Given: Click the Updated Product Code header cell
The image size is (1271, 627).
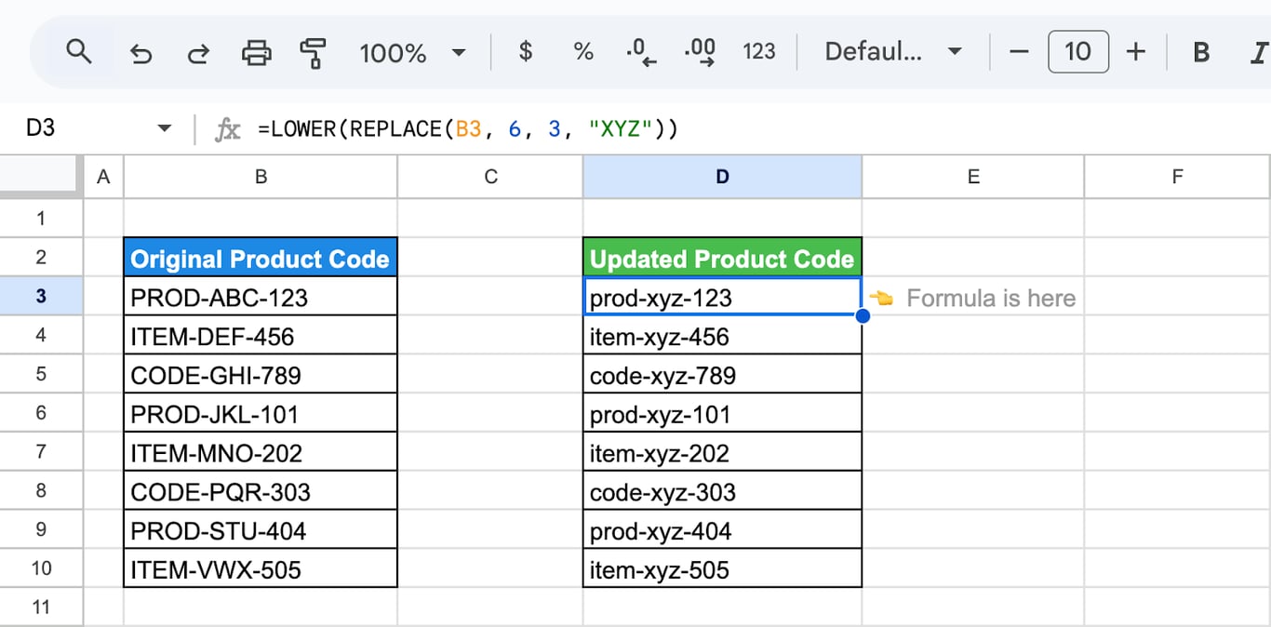Looking at the screenshot, I should click(x=723, y=258).
